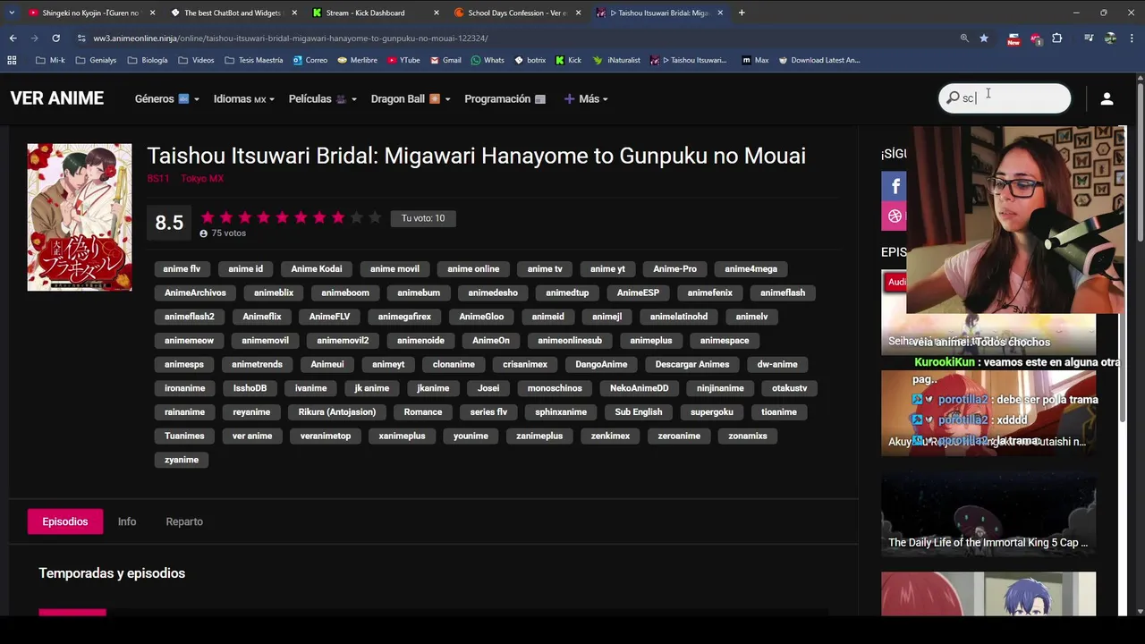The width and height of the screenshot is (1145, 644).
Task: Switch to Shingeki no Kyojin tab
Action: [x=89, y=13]
